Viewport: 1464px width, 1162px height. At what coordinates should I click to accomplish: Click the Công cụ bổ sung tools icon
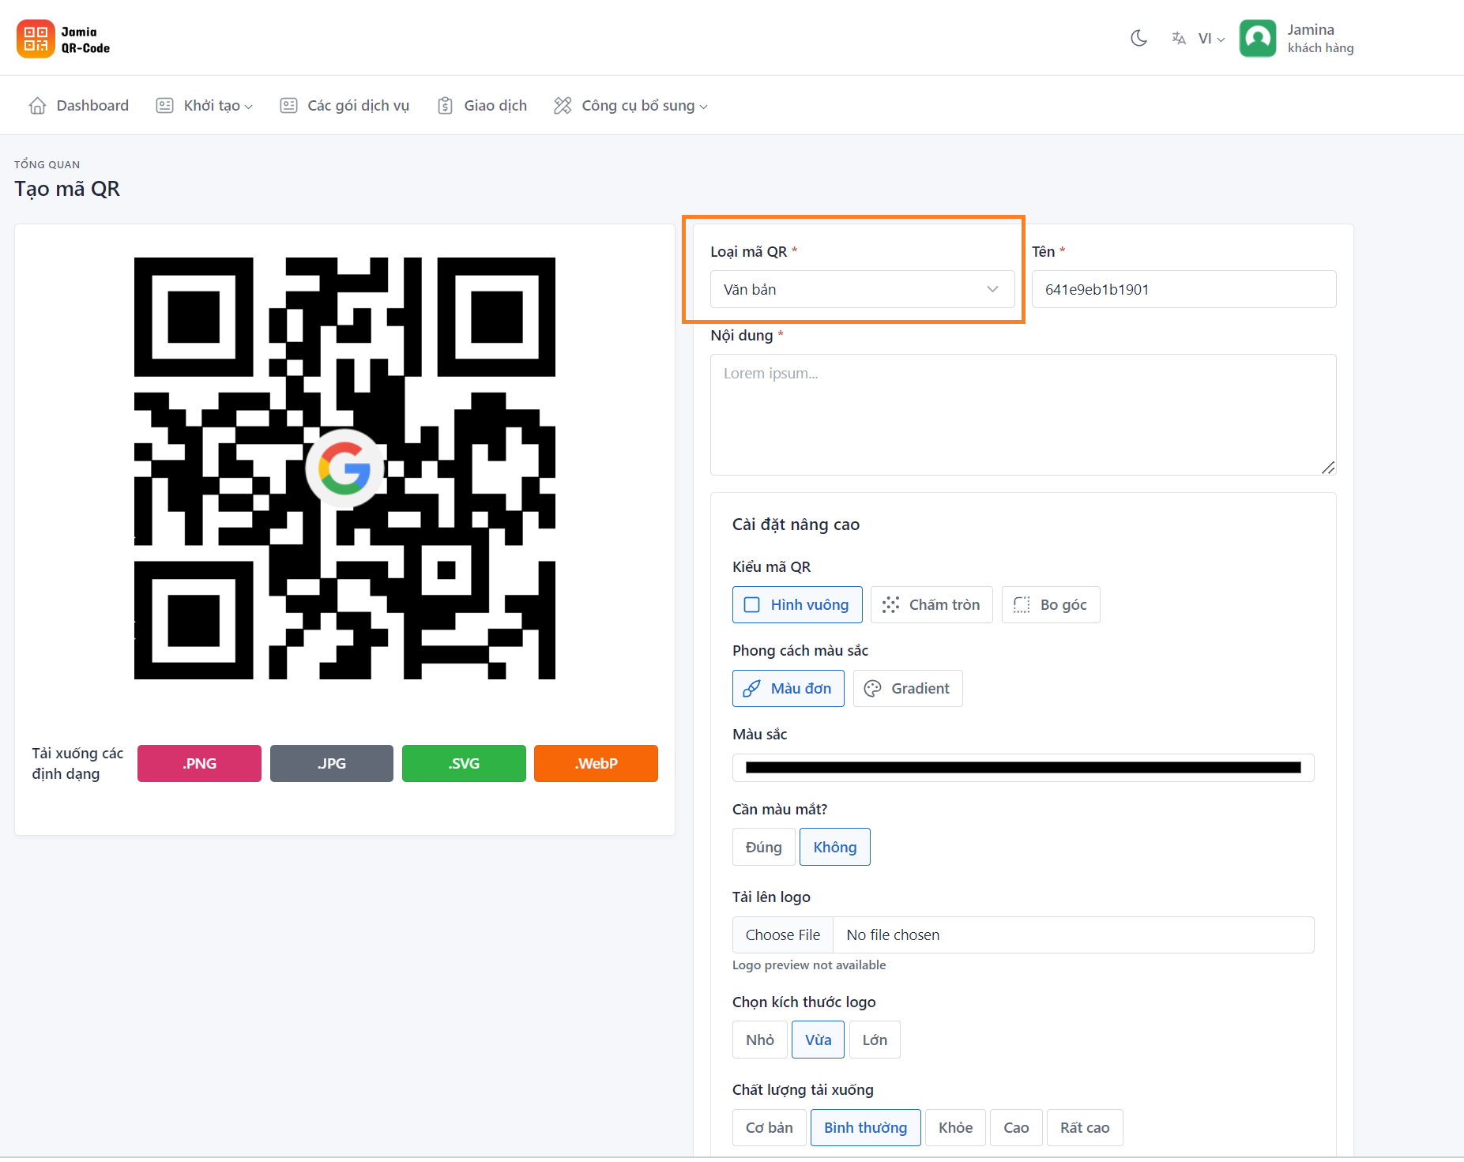coord(563,105)
